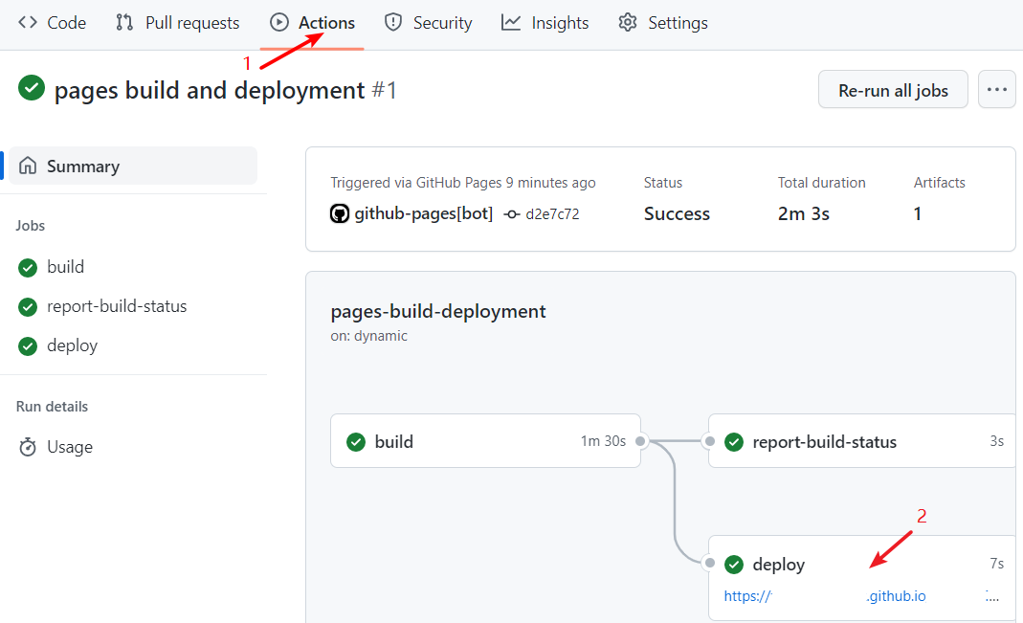The image size is (1023, 623).
Task: Open commit d2e7c72 link
Action: pos(552,214)
